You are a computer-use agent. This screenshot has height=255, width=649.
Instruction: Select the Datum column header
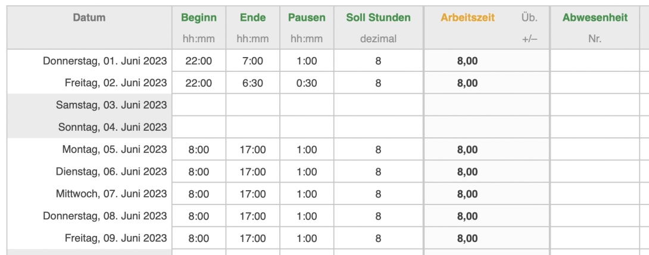(x=89, y=18)
